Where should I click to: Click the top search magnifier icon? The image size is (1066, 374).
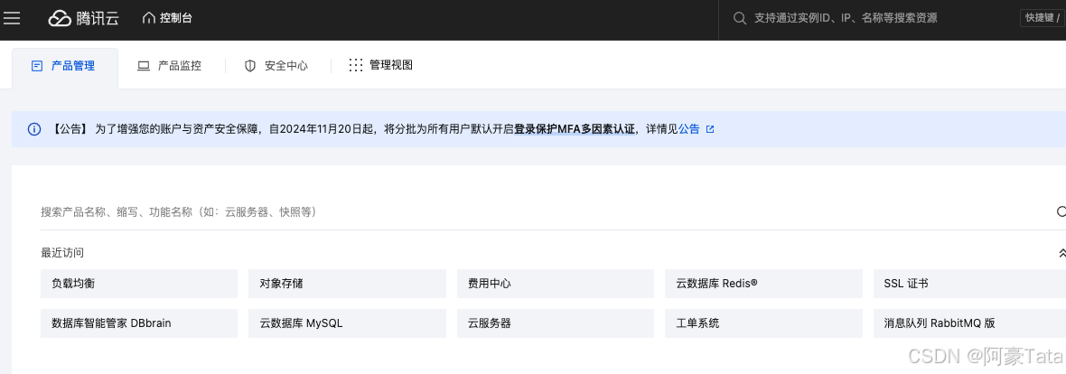[x=740, y=18]
